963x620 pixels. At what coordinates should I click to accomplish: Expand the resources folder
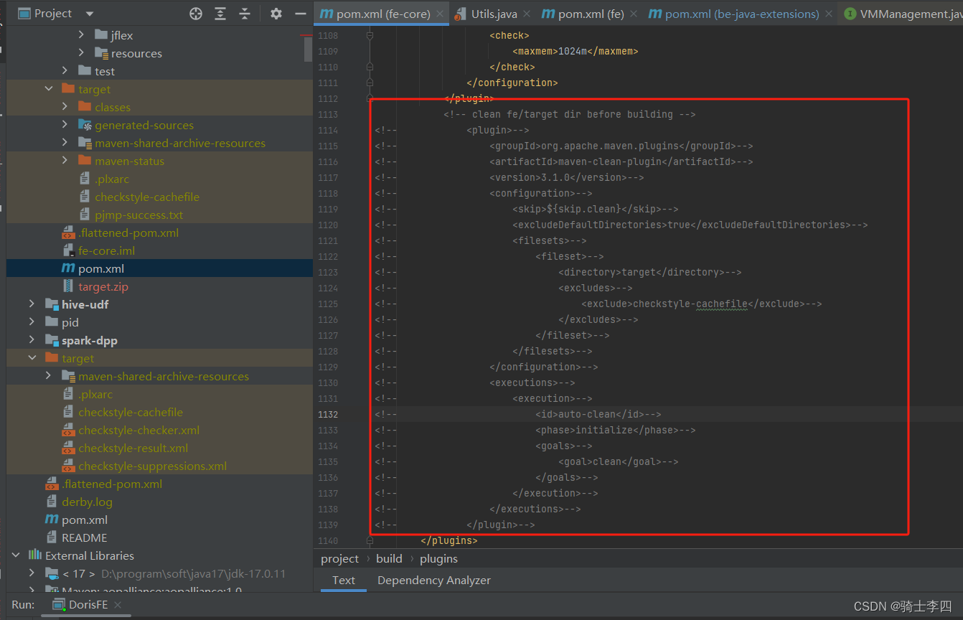(x=81, y=53)
